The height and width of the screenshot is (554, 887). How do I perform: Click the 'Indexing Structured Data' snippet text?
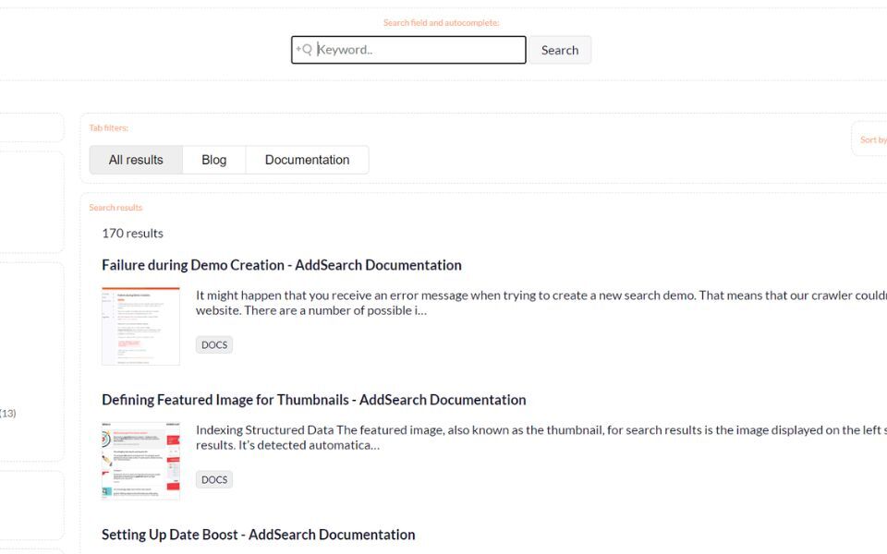pos(541,438)
